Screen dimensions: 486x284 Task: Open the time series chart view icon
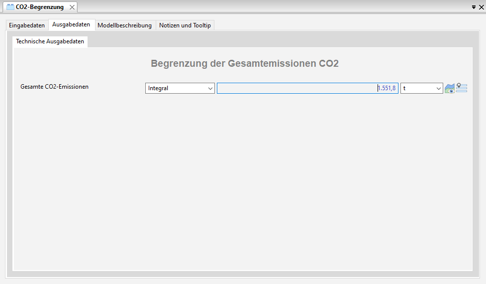pyautogui.click(x=449, y=89)
